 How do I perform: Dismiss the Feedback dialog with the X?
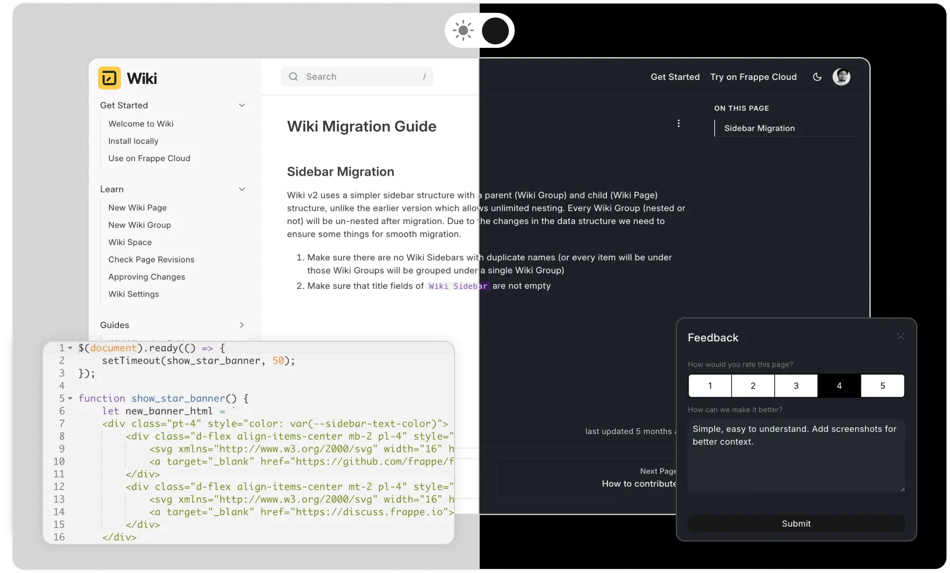[900, 336]
